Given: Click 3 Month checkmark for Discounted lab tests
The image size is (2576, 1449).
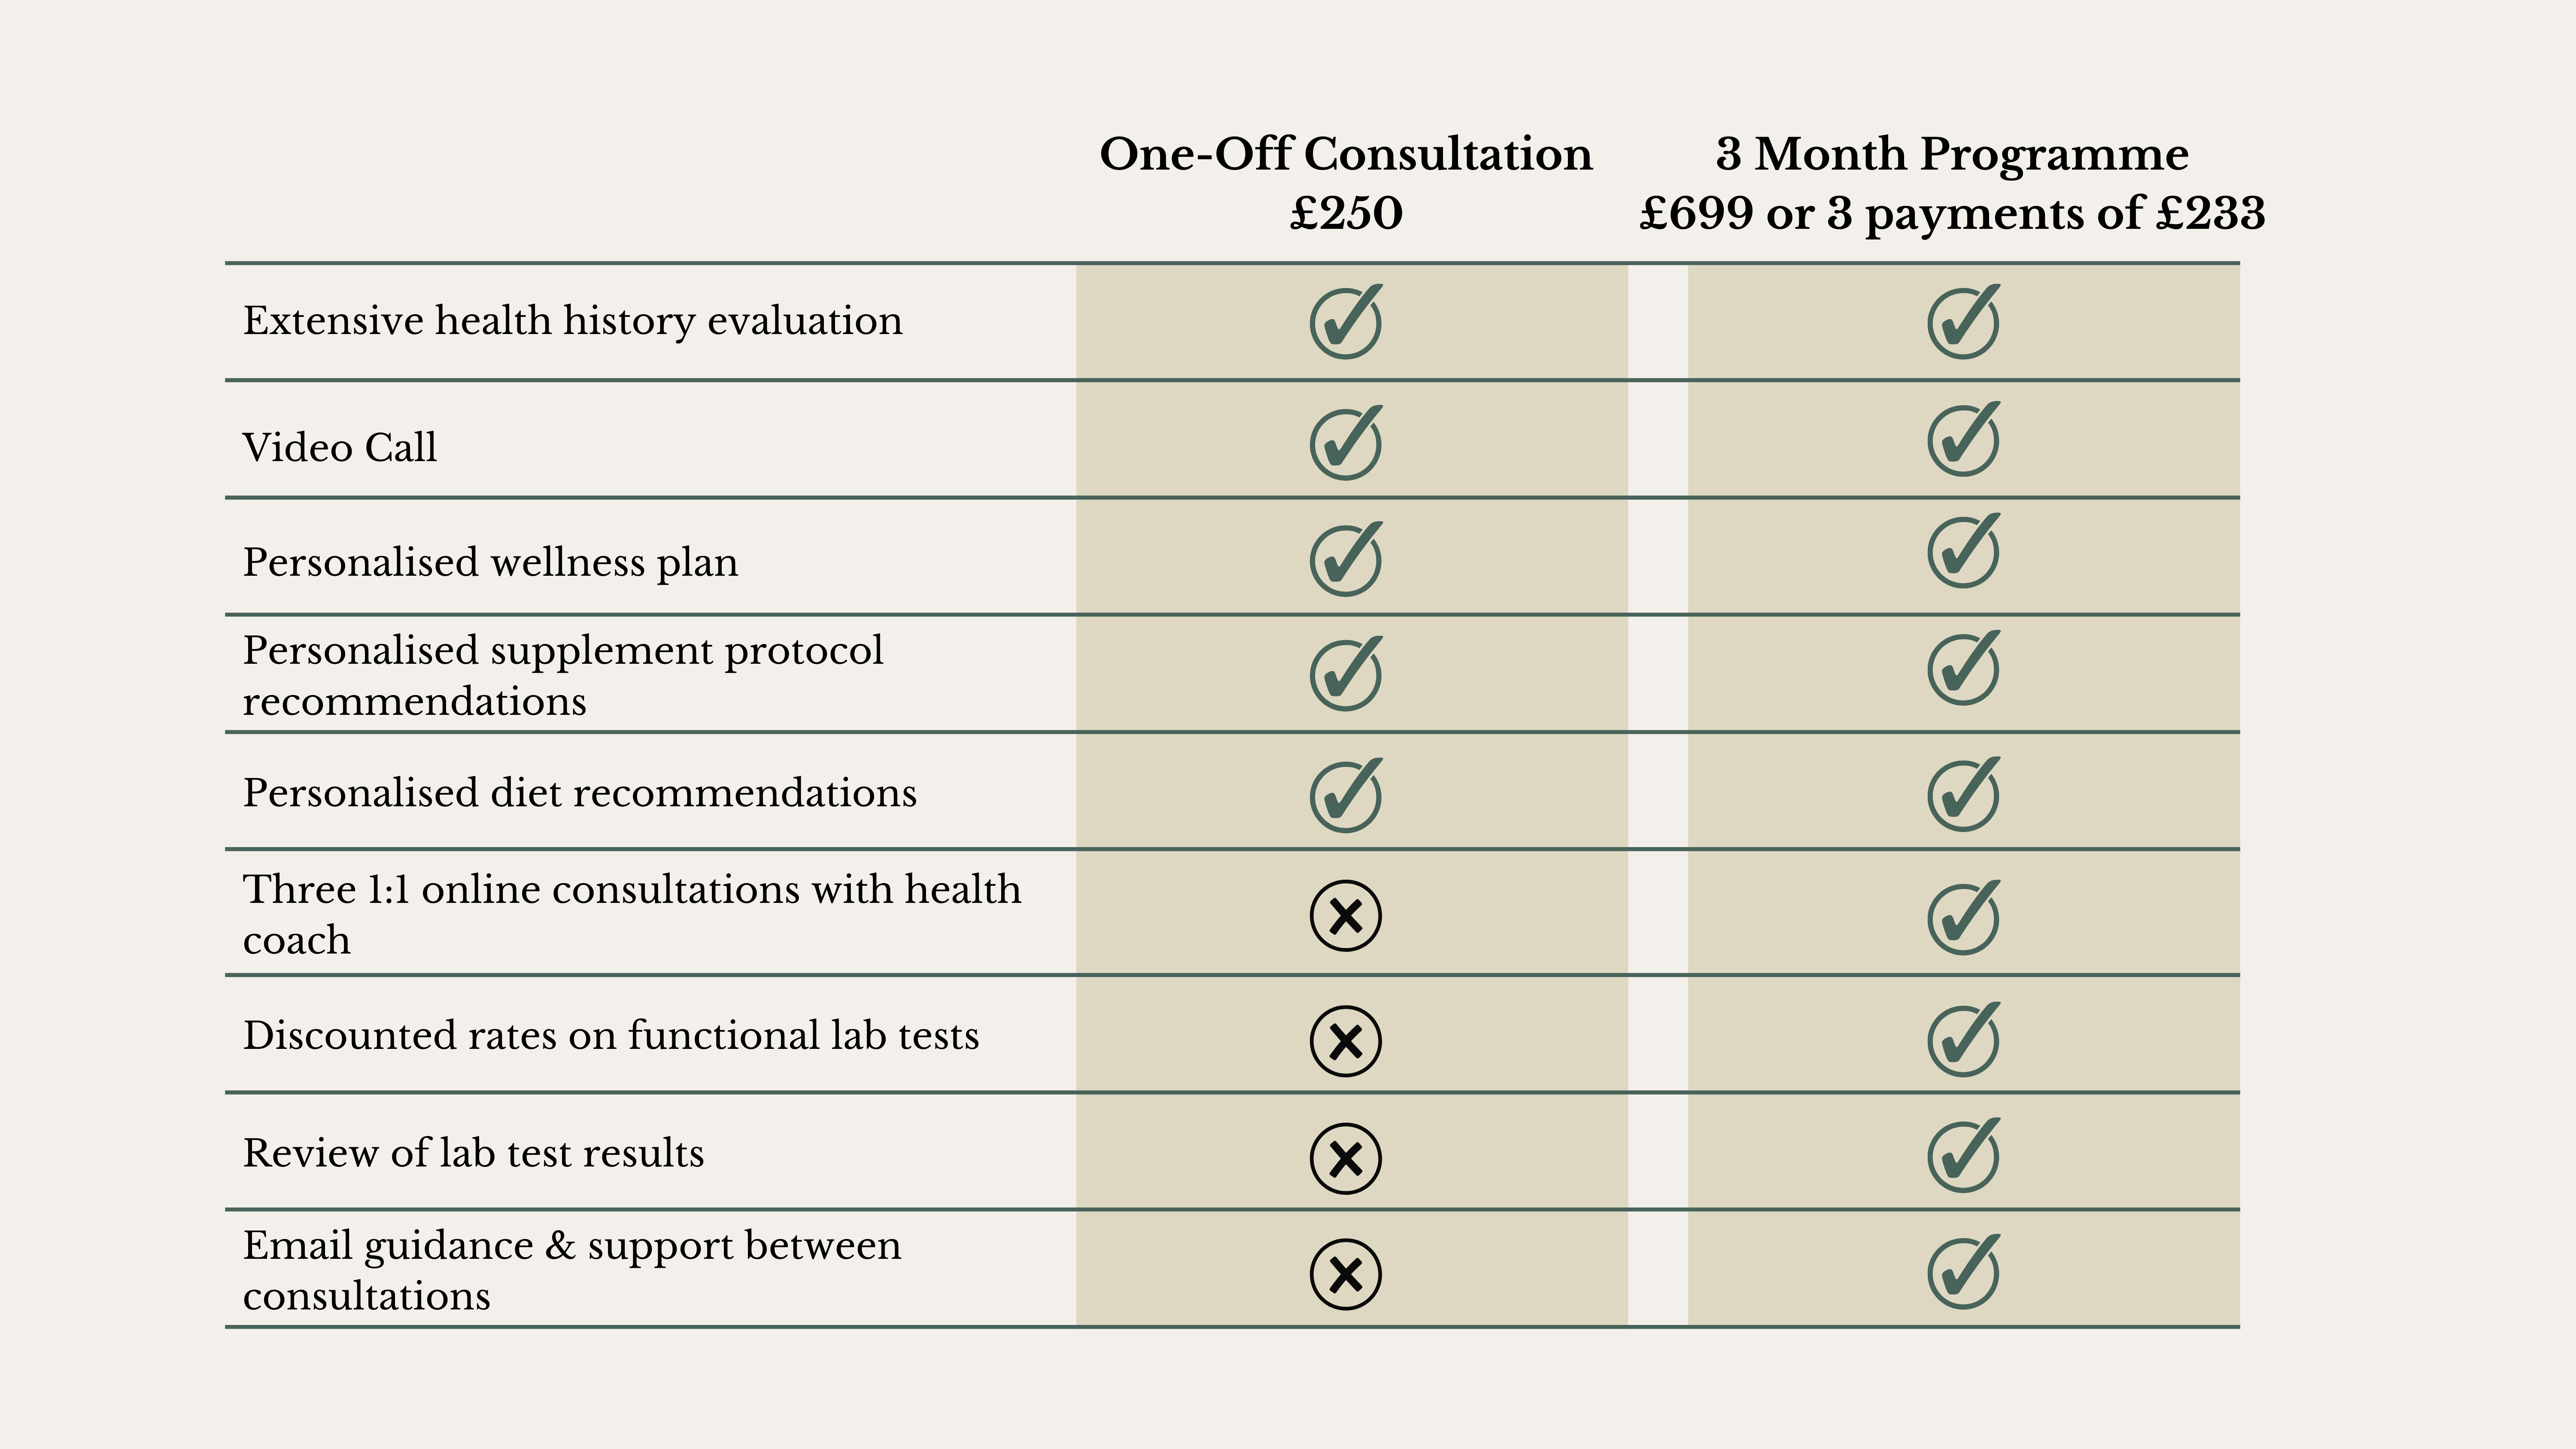Looking at the screenshot, I should (x=1962, y=1040).
